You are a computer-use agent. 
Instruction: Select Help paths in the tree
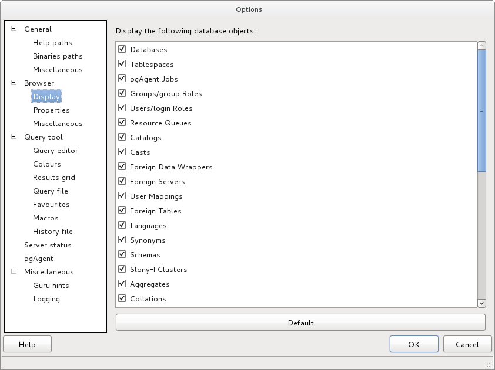click(x=52, y=43)
